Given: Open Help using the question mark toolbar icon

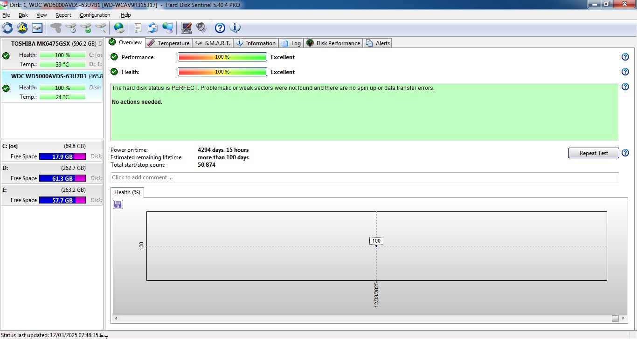Looking at the screenshot, I should click(220, 28).
